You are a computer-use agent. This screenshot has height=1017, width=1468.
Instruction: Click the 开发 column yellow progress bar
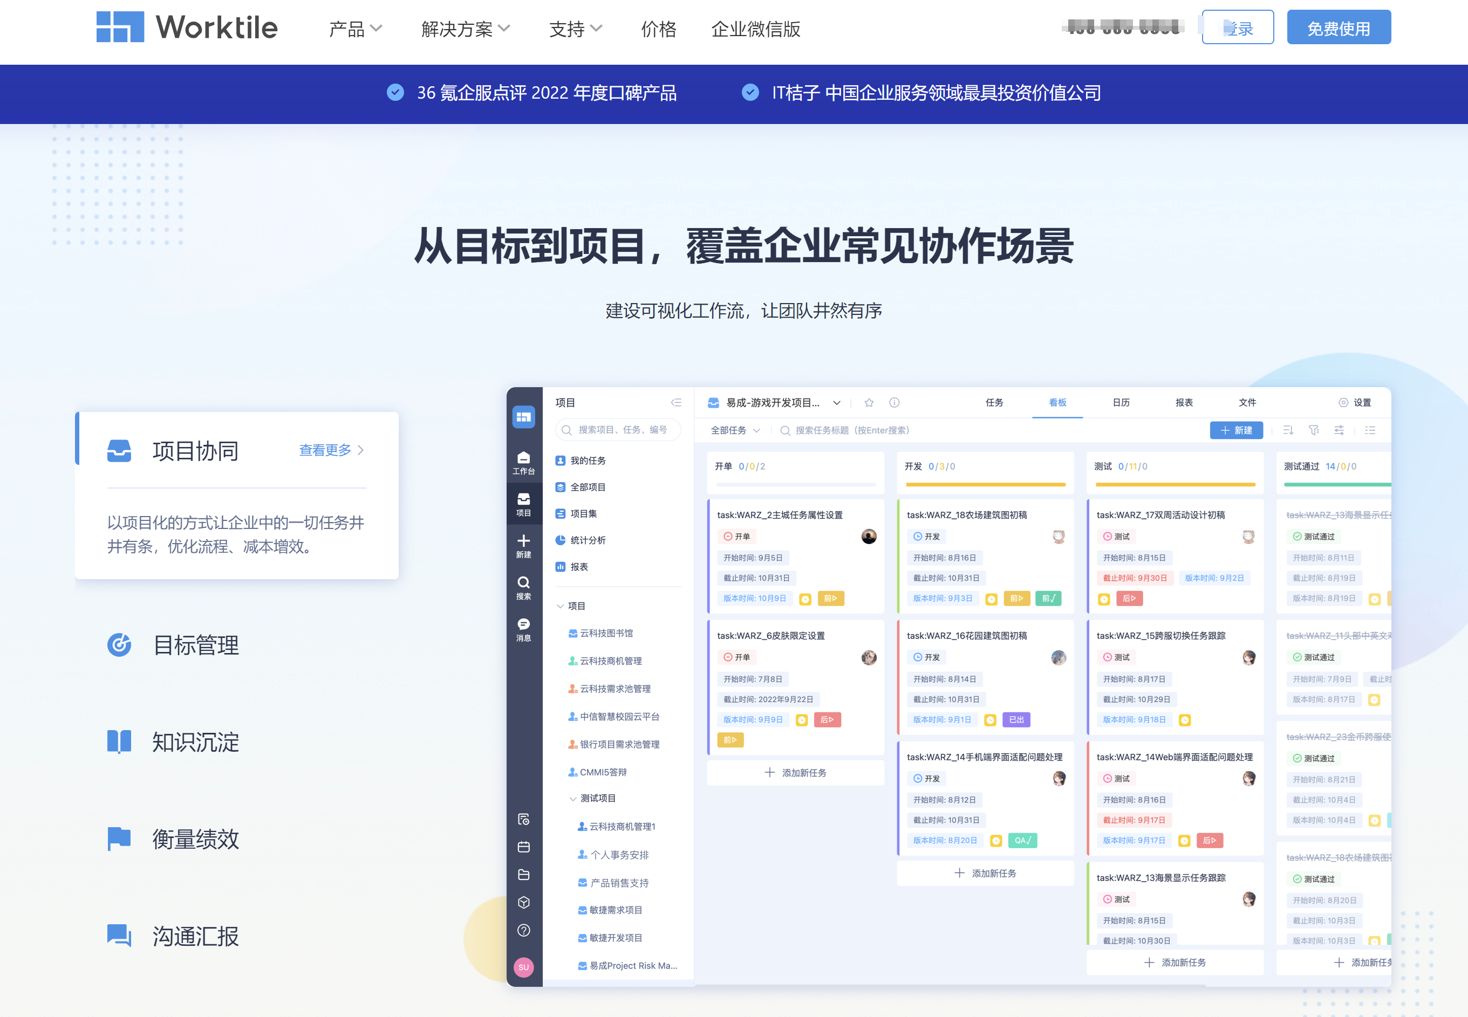pyautogui.click(x=986, y=484)
